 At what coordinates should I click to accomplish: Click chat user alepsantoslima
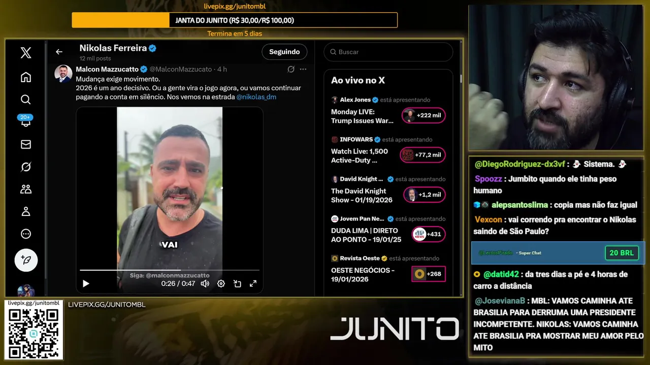click(x=519, y=205)
